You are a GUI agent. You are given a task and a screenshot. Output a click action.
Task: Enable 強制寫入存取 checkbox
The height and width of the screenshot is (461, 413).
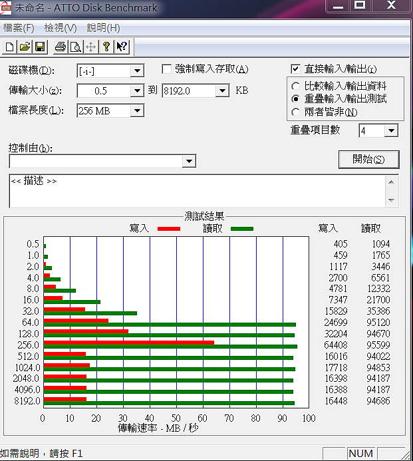coord(167,69)
